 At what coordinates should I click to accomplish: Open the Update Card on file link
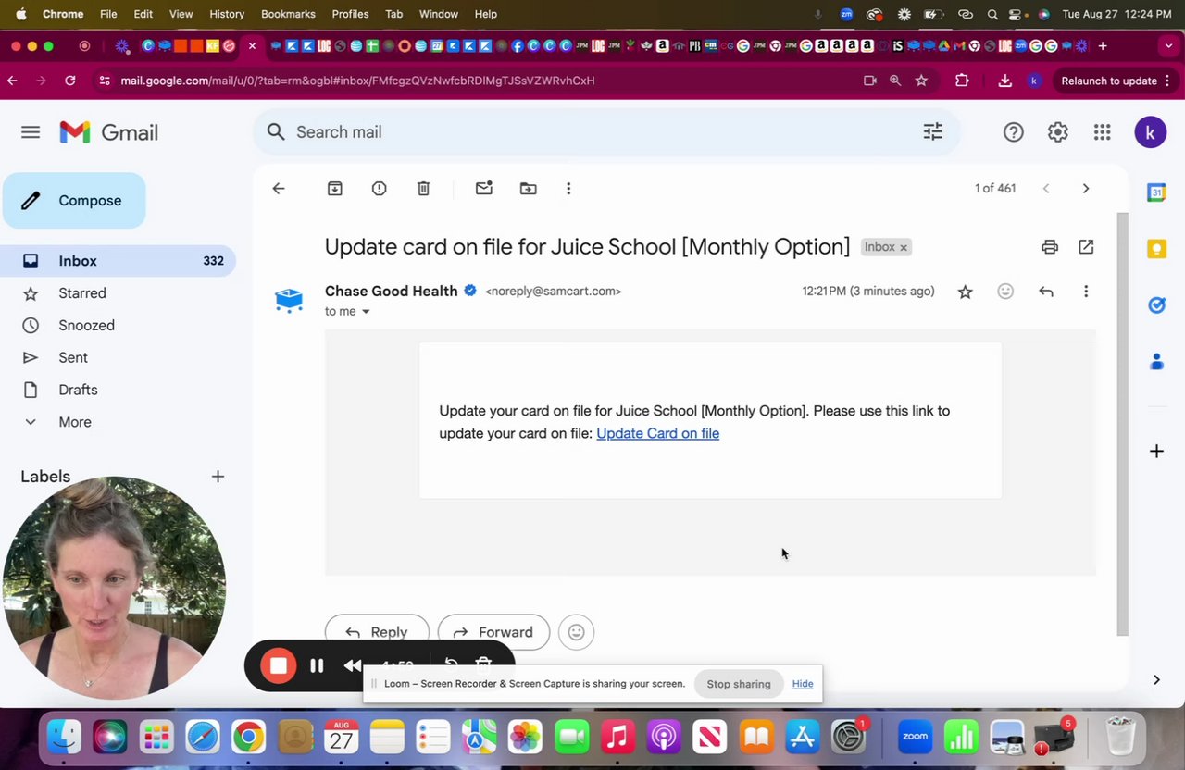(x=657, y=433)
